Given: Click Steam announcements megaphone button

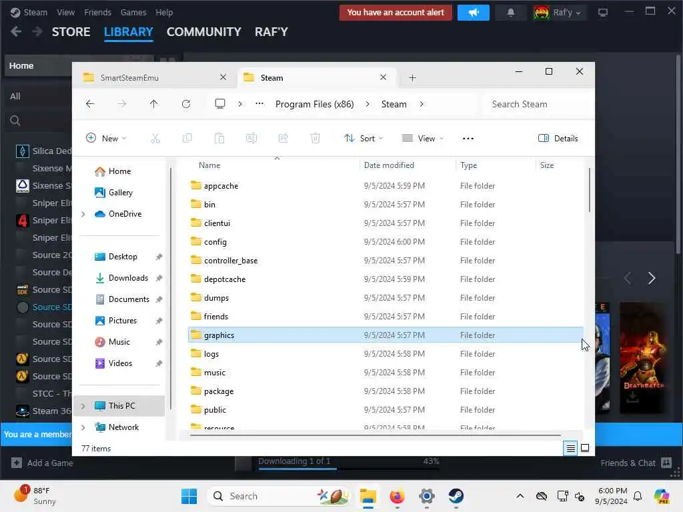Looking at the screenshot, I should pyautogui.click(x=474, y=13).
